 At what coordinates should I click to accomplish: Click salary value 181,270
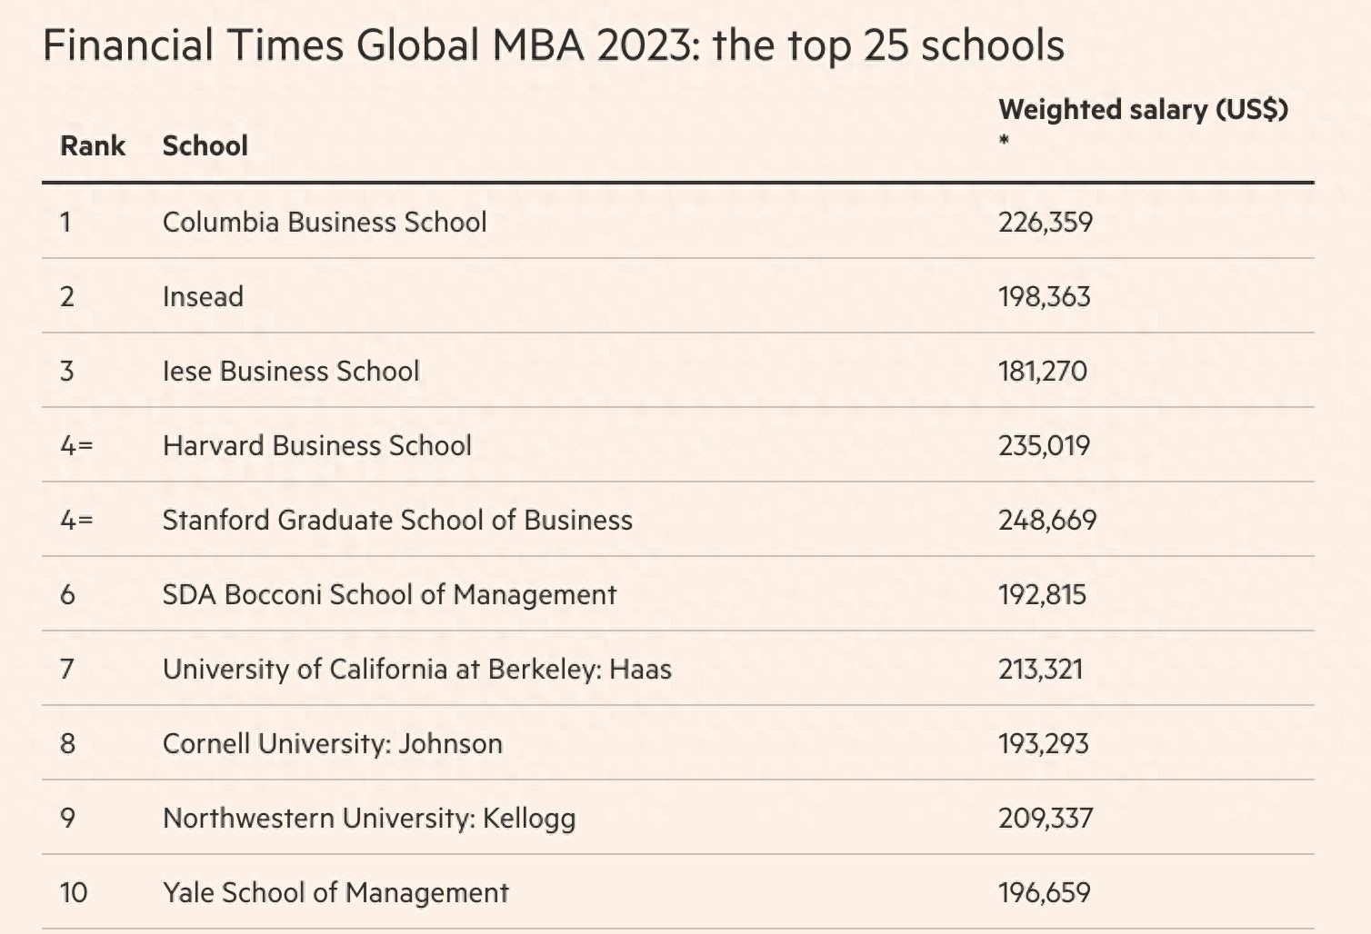1043,372
